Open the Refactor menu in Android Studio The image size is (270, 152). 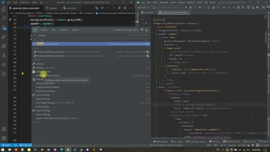pos(191,3)
